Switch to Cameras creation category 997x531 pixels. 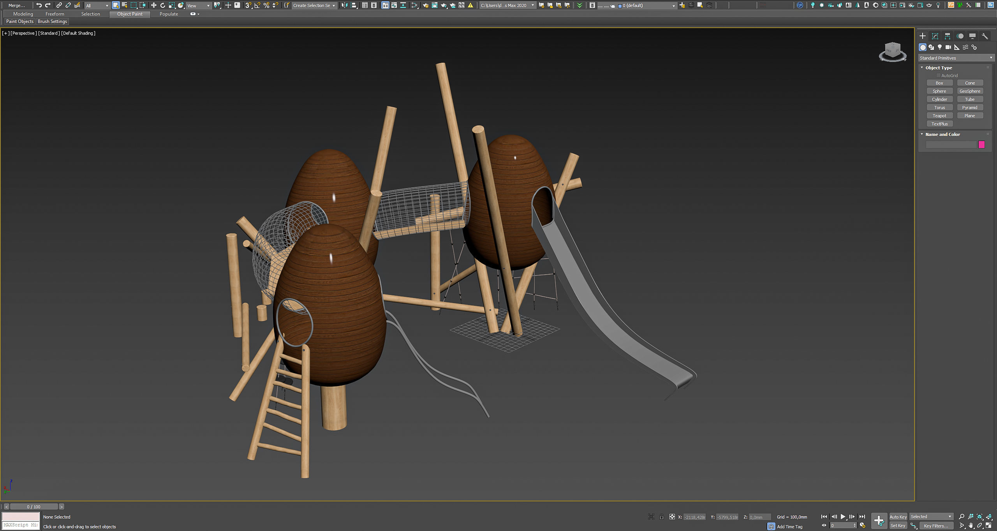pos(948,47)
